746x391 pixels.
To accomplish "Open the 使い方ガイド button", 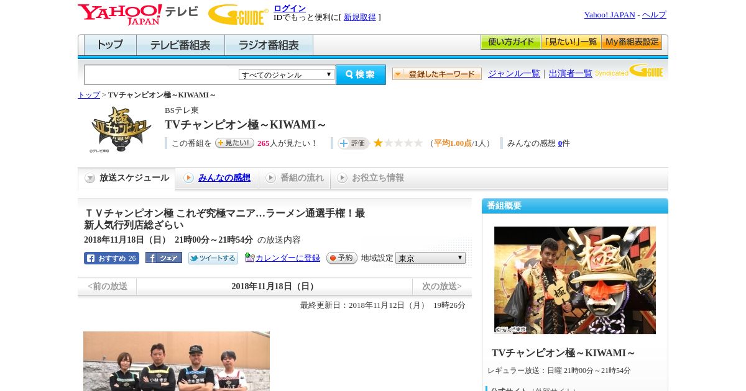I will [x=510, y=42].
